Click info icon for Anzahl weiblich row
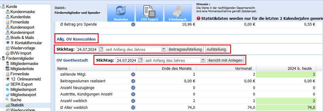This screenshot has height=111, width=323. click(x=133, y=101)
